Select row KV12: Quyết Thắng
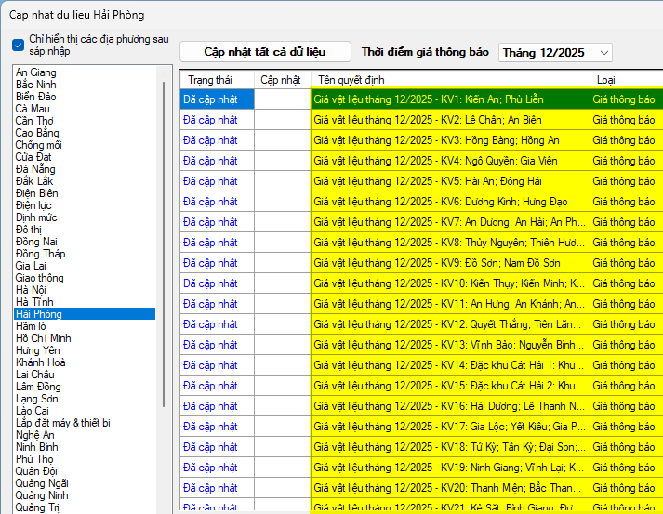Screen dimensions: 663x514 click(449, 324)
